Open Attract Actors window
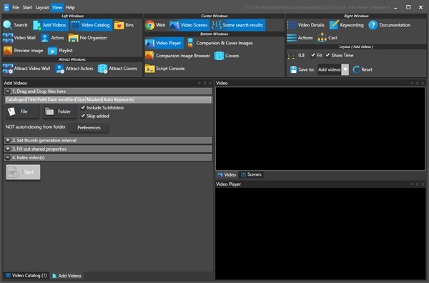 [74, 69]
